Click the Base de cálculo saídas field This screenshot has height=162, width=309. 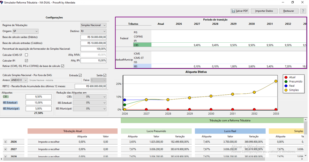[x=93, y=37]
